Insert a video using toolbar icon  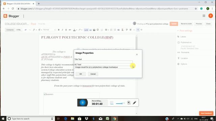94,30
